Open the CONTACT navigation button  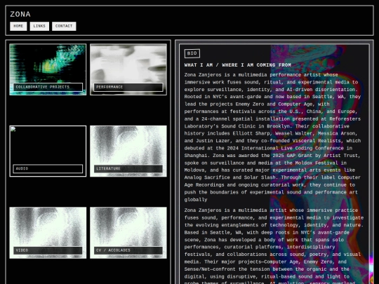(x=64, y=26)
